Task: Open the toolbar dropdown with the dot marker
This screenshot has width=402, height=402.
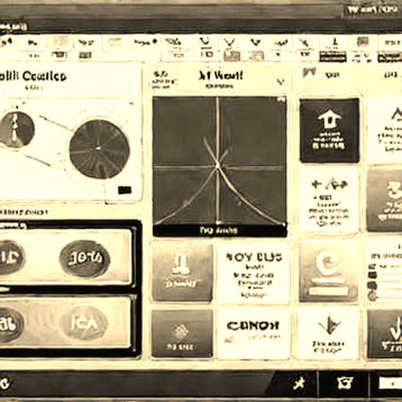Action: click(x=145, y=41)
